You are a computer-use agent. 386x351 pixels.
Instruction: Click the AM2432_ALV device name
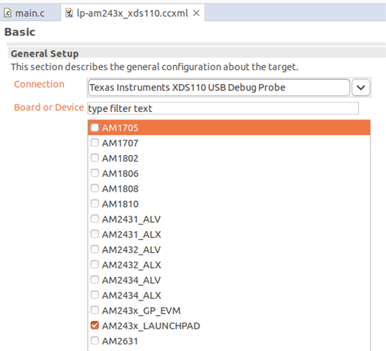click(131, 250)
